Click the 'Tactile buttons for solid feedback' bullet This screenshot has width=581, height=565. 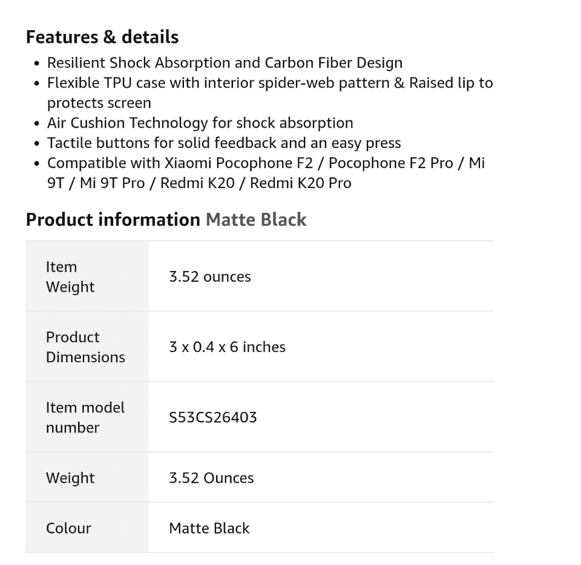224,143
